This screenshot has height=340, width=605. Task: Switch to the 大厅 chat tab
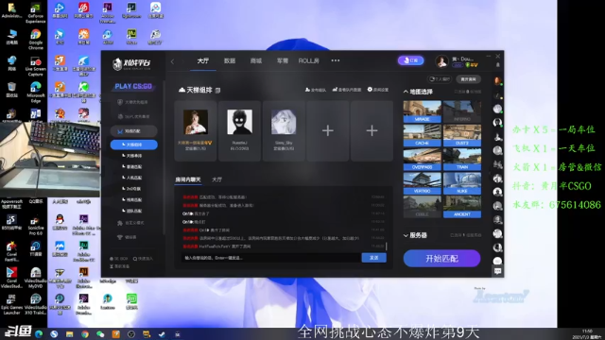point(216,179)
